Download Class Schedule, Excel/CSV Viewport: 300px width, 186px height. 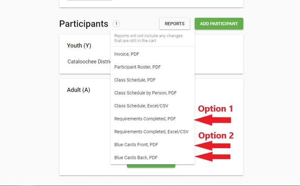pos(141,106)
